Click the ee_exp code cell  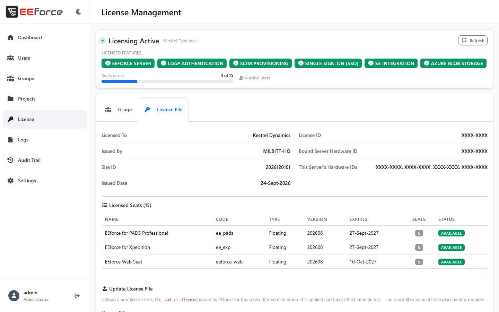pos(223,247)
